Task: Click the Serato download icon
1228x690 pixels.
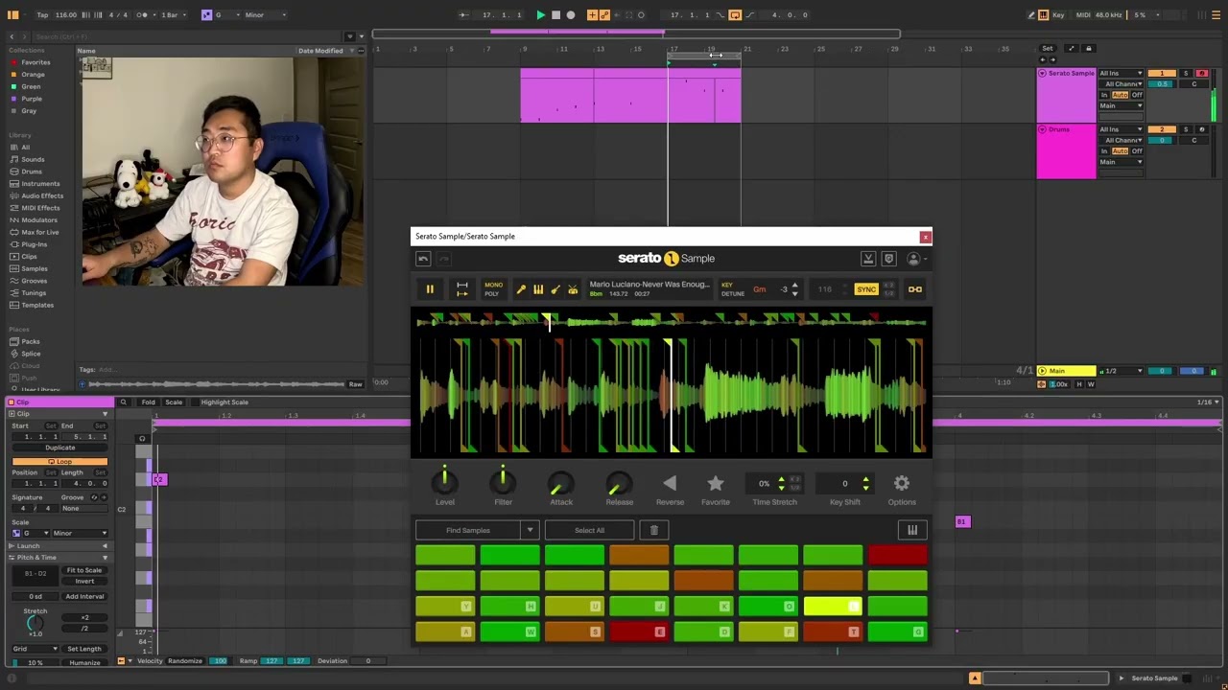Action: click(868, 259)
